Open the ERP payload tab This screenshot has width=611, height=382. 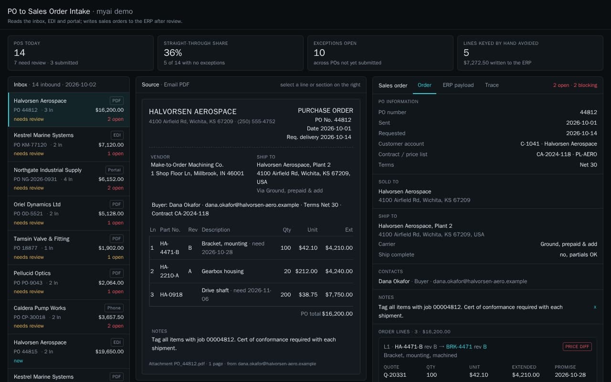458,85
